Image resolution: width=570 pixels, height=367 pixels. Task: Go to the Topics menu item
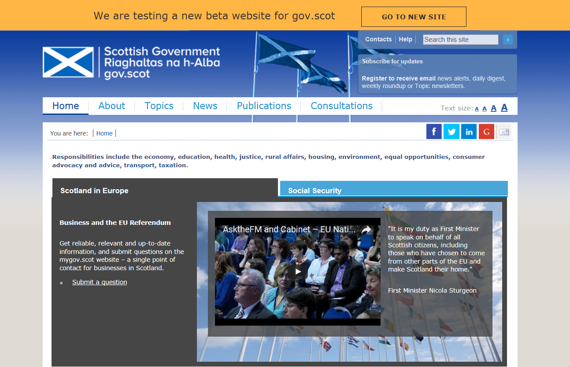[159, 106]
